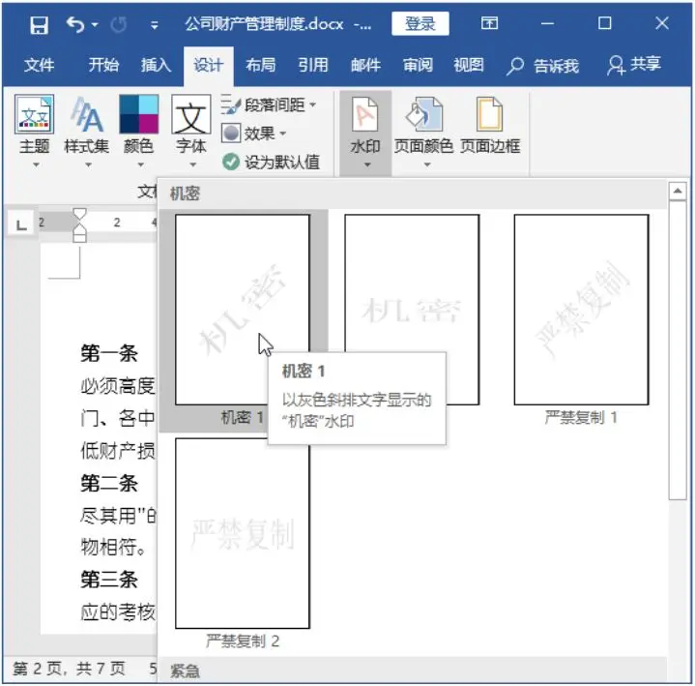Click the 第 2 页, 共 7 页 status
This screenshot has height=686, width=695.
point(69,669)
